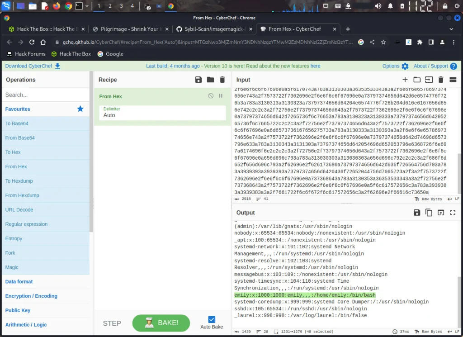The image size is (463, 337).
Task: Open the Google bookmark
Action: click(110, 54)
